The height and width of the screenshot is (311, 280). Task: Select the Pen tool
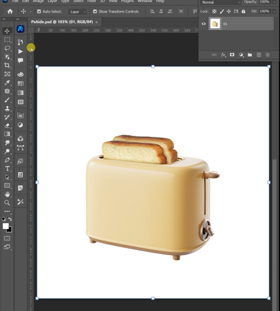coord(7,160)
